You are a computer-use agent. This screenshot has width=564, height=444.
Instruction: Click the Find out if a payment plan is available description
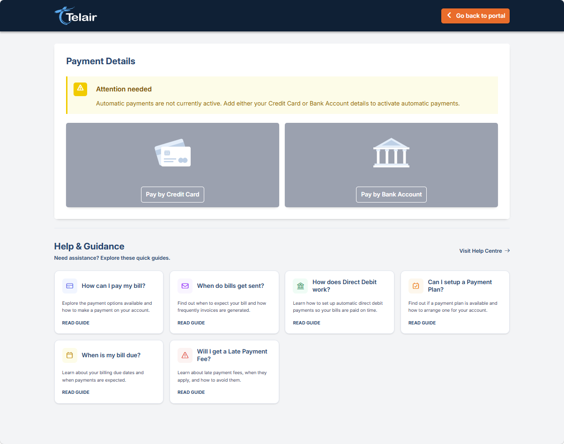[453, 307]
